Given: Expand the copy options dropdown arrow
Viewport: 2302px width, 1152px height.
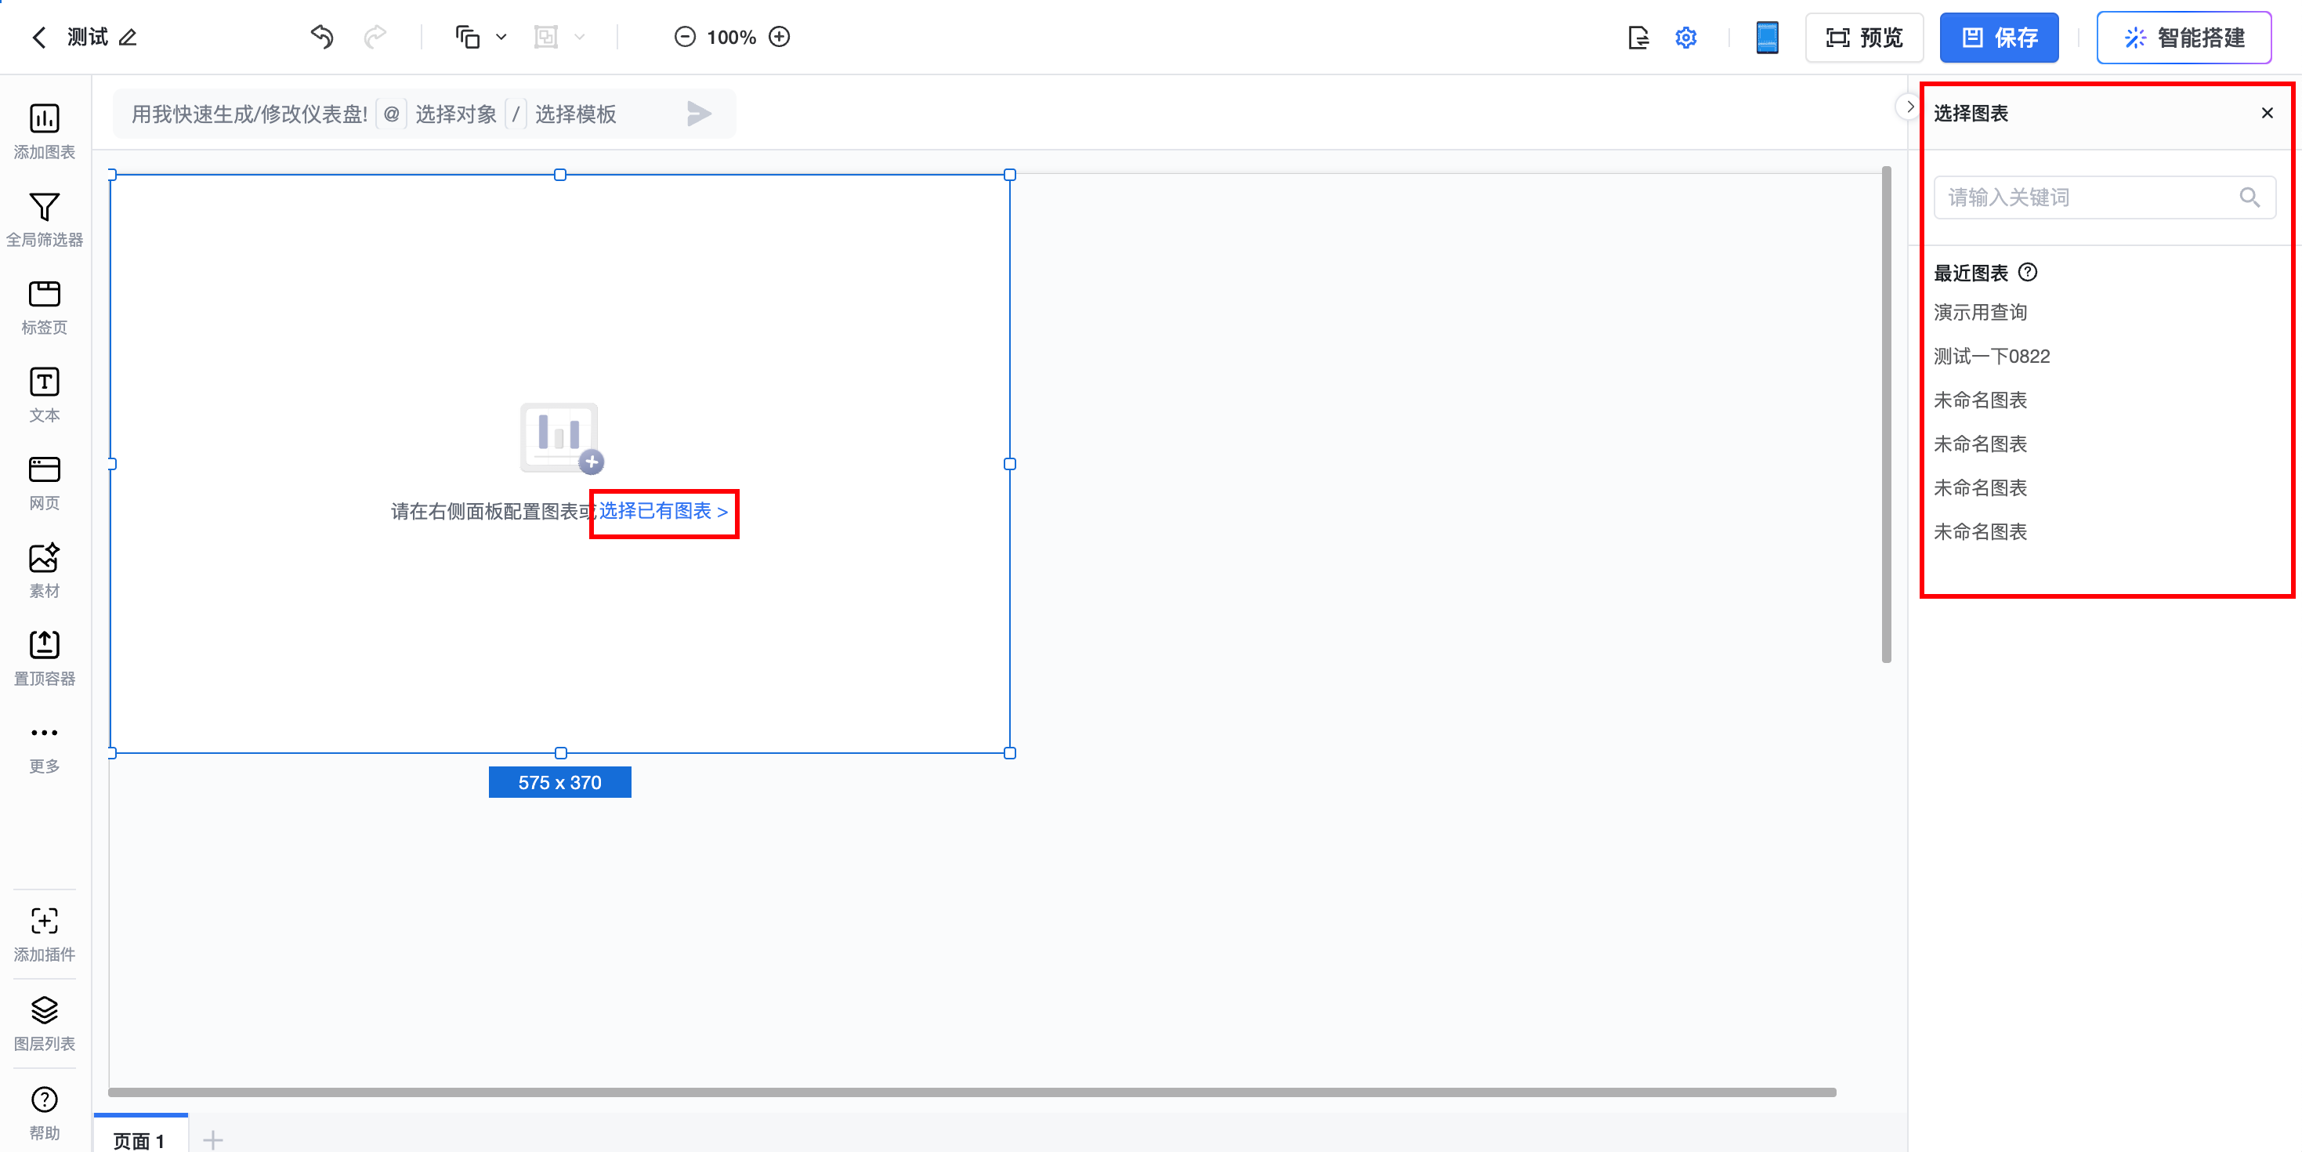Looking at the screenshot, I should click(x=501, y=38).
